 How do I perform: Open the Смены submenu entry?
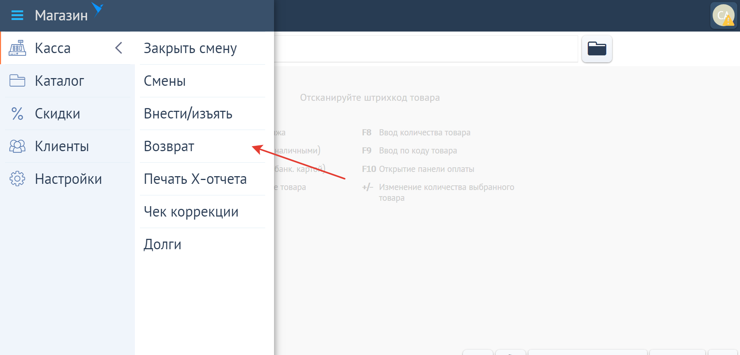coord(202,81)
